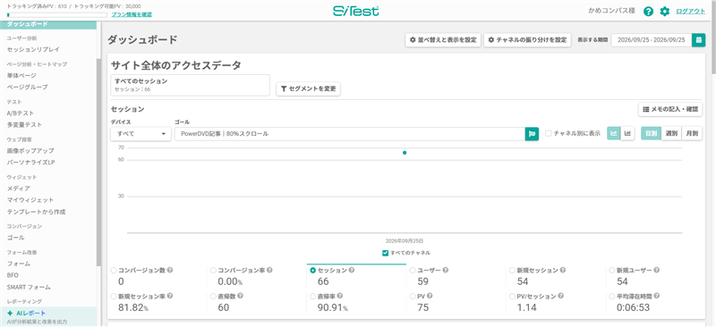Open the help question mark icon
Viewport: 716px width, 327px height.
coord(648,12)
